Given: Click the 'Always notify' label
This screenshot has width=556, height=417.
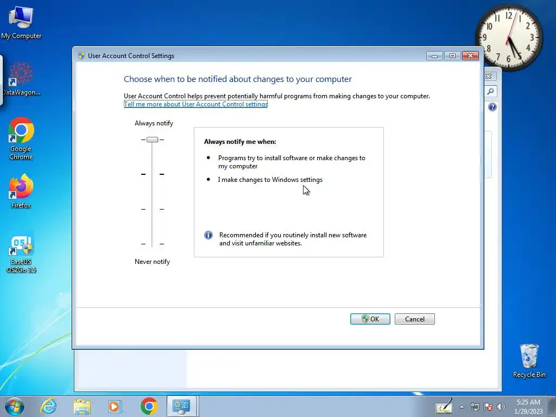Looking at the screenshot, I should (x=154, y=123).
